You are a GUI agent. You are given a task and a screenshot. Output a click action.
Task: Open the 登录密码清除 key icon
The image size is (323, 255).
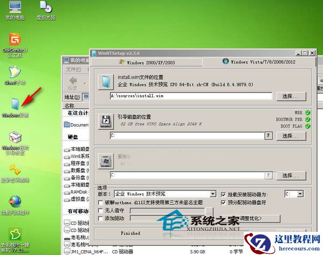15,173
